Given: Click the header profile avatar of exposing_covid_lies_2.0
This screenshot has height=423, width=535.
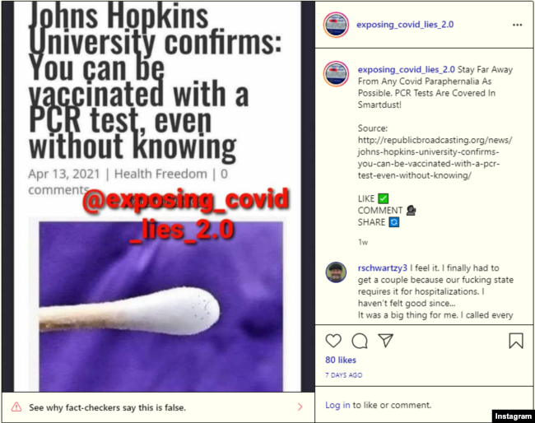Looking at the screenshot, I should tap(336, 25).
